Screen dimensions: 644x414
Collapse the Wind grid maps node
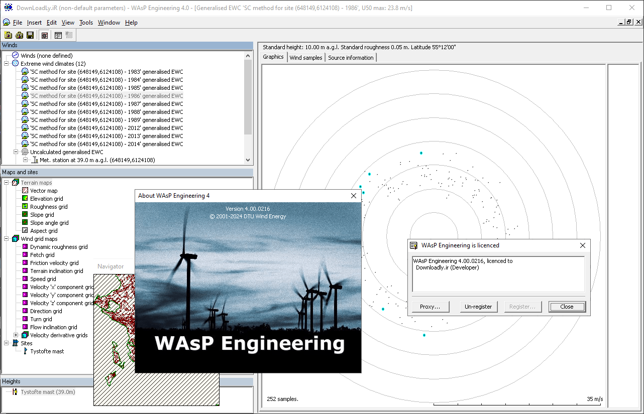7,239
